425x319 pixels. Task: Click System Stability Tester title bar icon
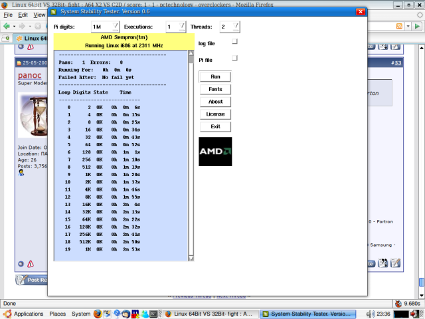click(53, 12)
